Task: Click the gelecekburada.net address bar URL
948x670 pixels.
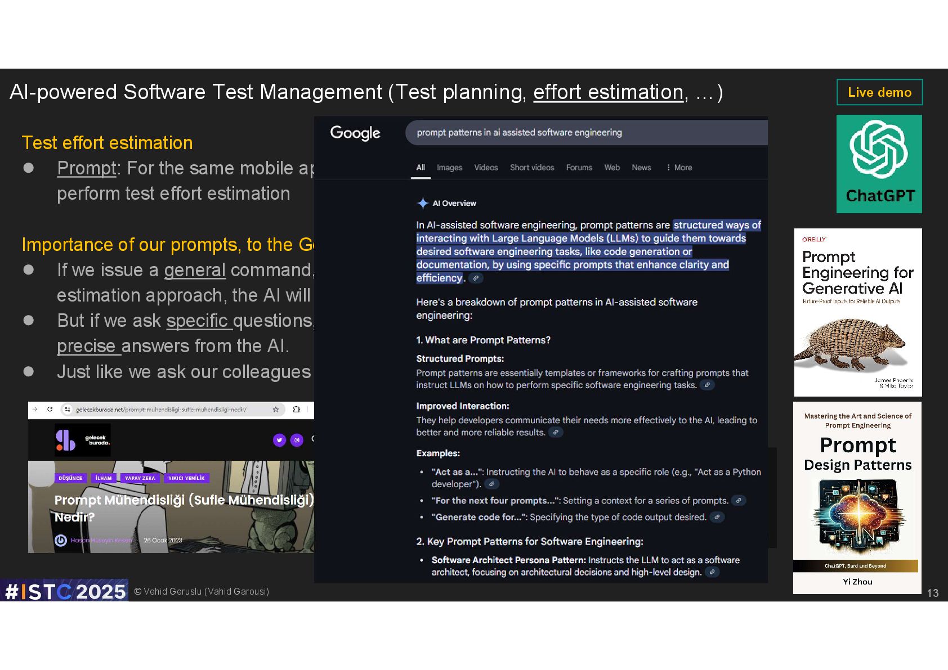Action: 161,410
